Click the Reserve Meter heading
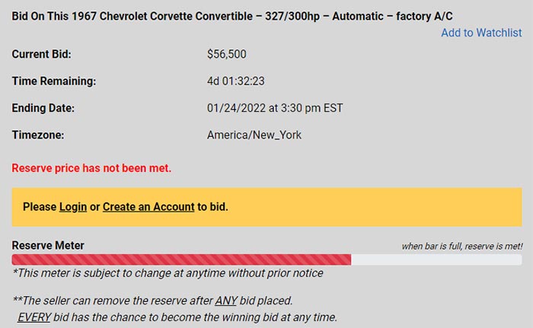533x328 pixels. [48, 245]
